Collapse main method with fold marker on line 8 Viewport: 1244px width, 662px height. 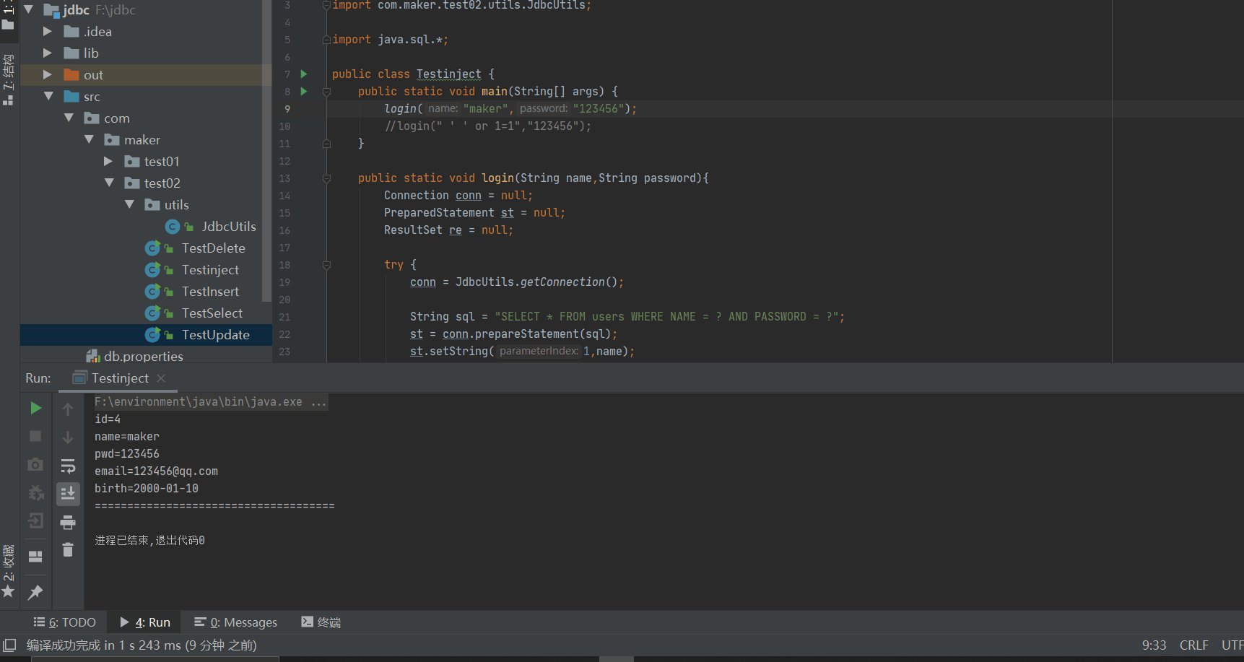326,92
